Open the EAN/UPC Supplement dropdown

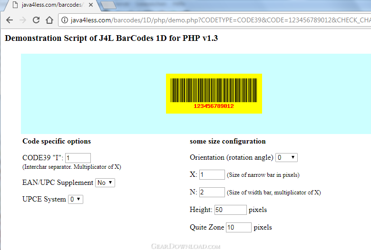coord(105,183)
